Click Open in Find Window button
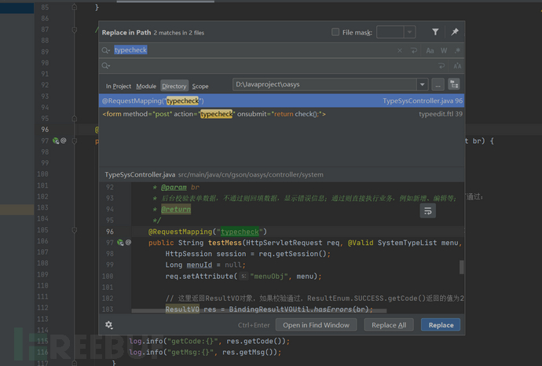542x366 pixels. [x=316, y=324]
